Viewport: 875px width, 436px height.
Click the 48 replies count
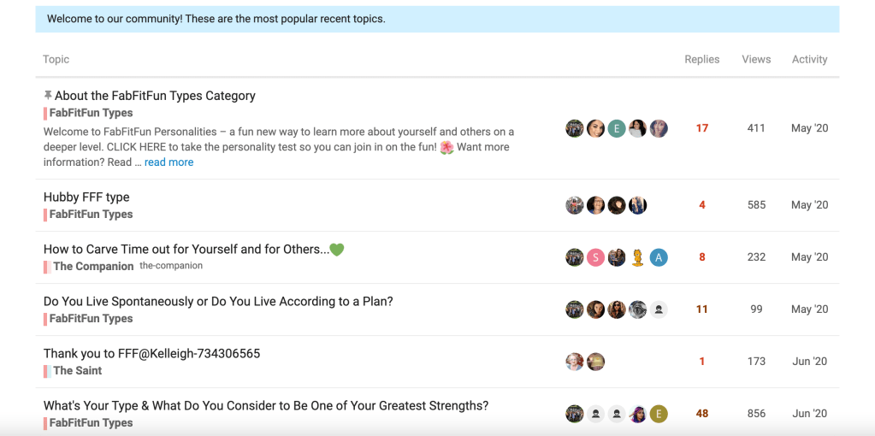click(702, 414)
